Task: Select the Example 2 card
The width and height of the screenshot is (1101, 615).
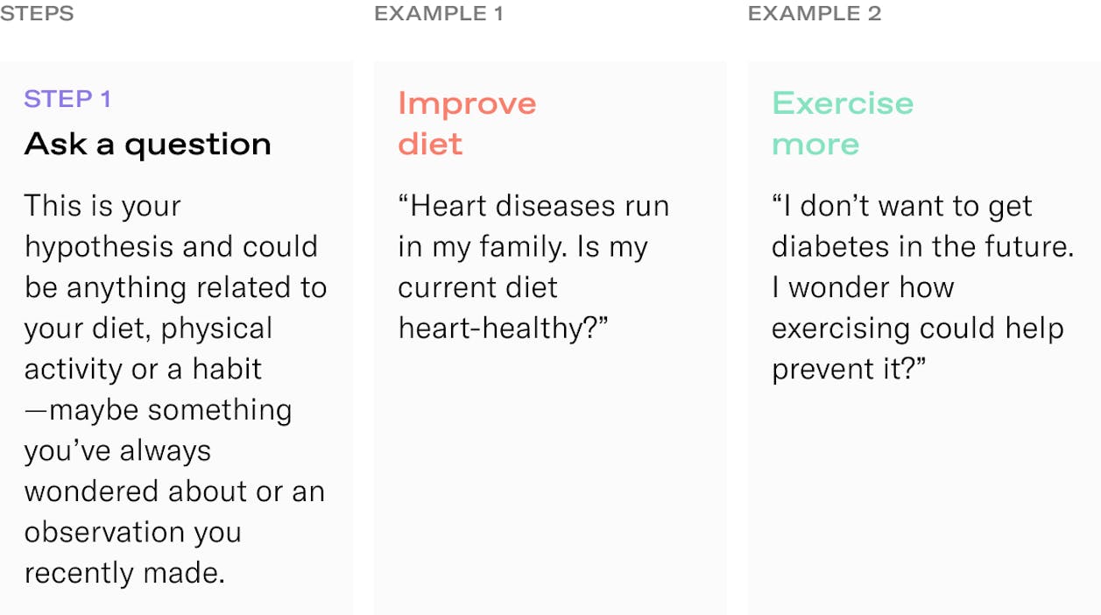Action: pos(924,337)
